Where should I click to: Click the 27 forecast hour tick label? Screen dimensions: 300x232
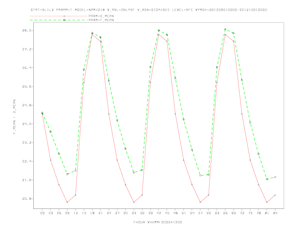pyautogui.click(x=117, y=213)
